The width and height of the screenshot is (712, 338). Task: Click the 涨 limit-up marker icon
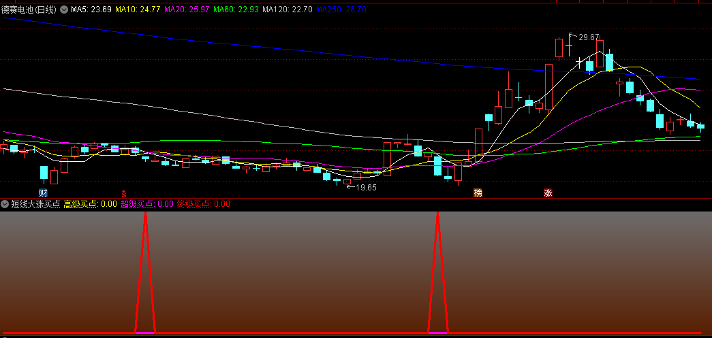[548, 193]
